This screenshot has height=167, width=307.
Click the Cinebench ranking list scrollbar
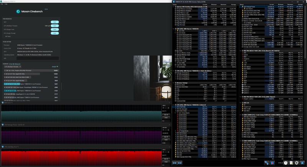(61, 86)
